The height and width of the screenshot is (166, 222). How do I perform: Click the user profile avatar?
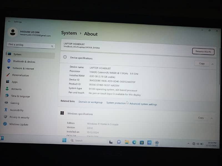(12, 32)
